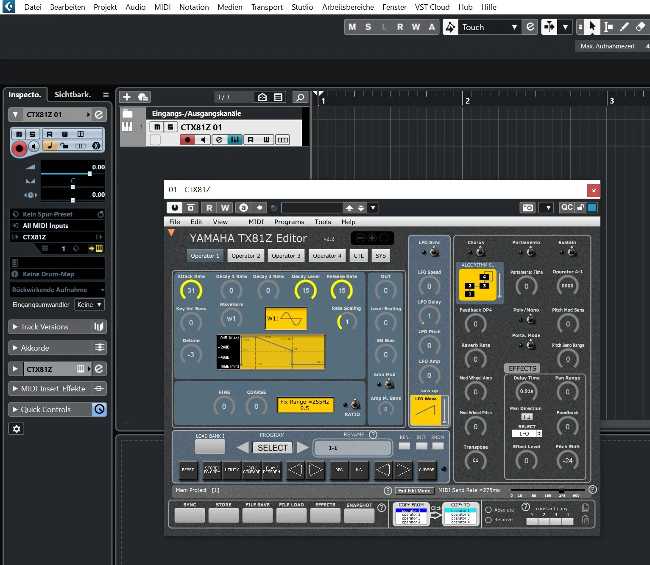Click the FILE SAVE button
Image resolution: width=650 pixels, height=565 pixels.
coord(257,515)
